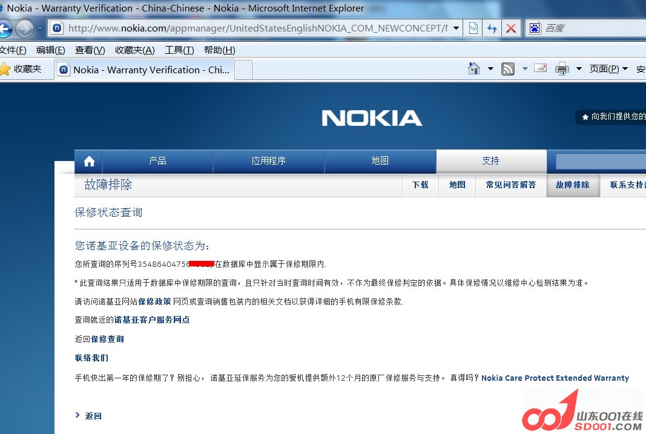Screen dimensions: 646x434
Task: Open the Read Mail envelope icon
Action: click(540, 68)
